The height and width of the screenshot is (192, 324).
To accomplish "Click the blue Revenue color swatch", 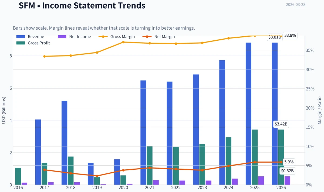I will tap(21, 37).
